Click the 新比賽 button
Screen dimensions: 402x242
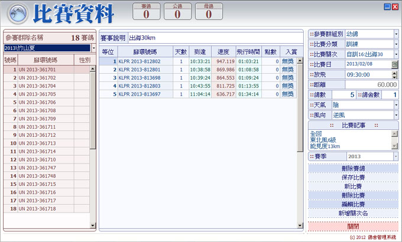point(353,187)
